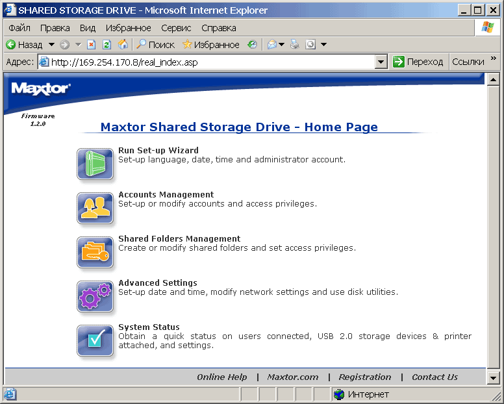
Task: Click the description 'Create or modify shared folders and set access privileges.'
Action: [237, 248]
